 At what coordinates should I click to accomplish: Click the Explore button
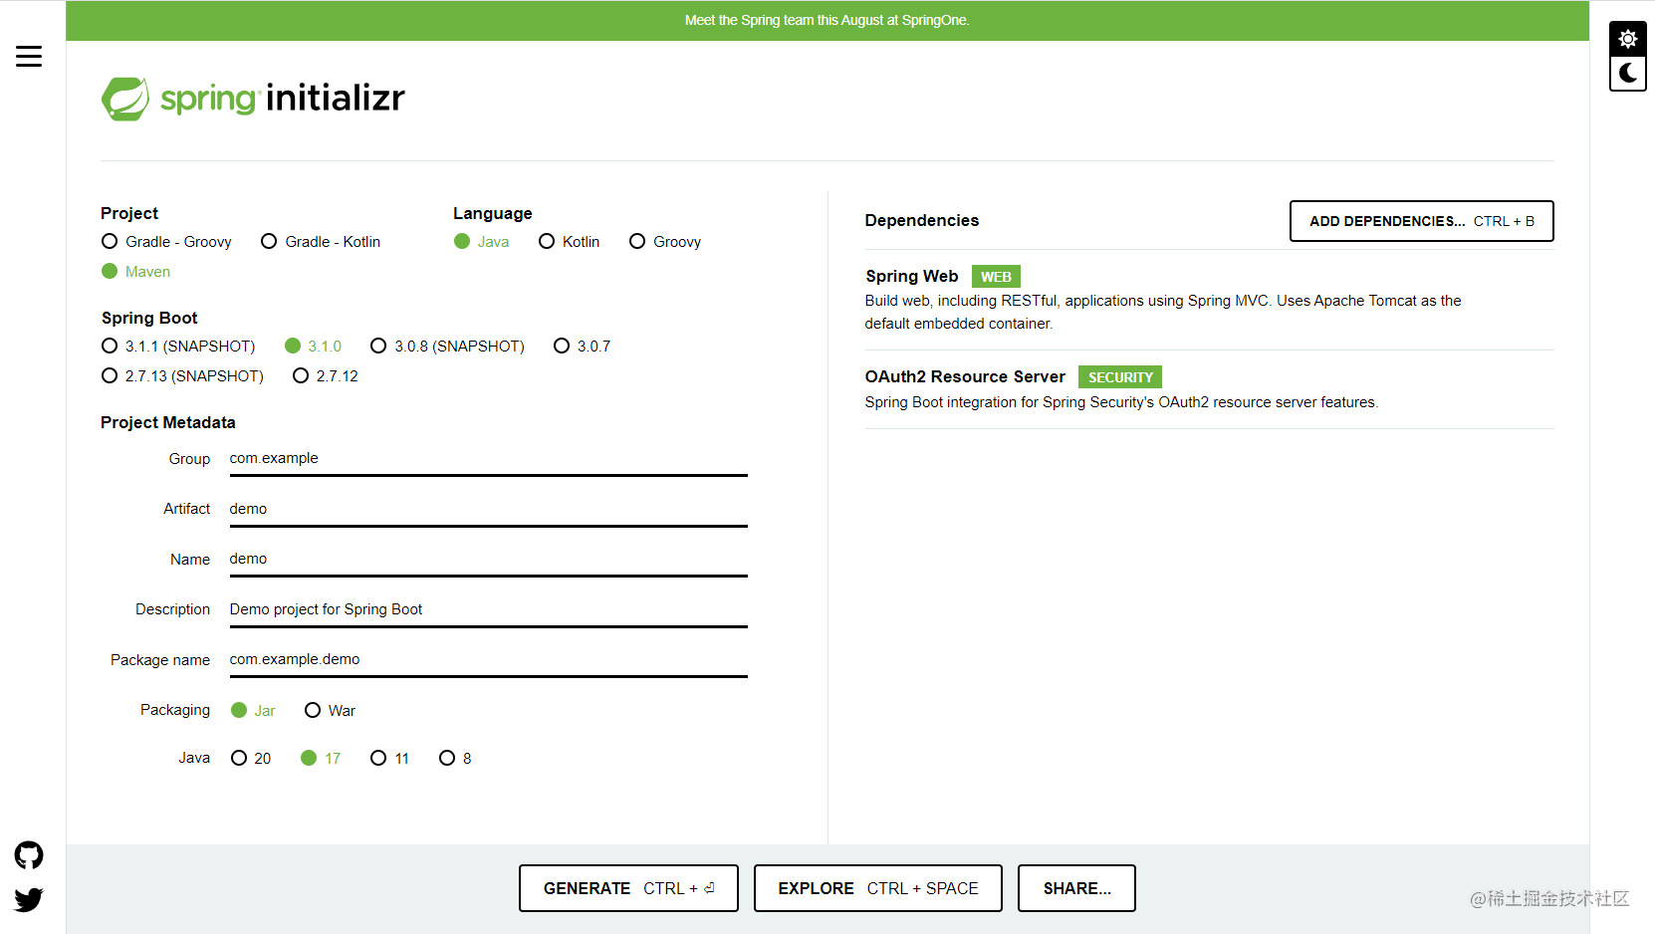878,888
